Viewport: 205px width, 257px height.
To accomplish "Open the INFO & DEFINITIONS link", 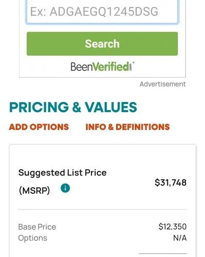I will click(127, 127).
